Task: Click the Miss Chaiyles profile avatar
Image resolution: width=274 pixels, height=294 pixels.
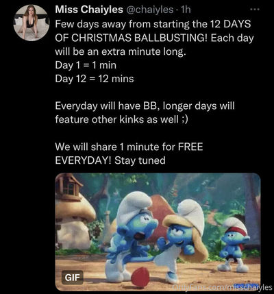Action: click(x=31, y=23)
